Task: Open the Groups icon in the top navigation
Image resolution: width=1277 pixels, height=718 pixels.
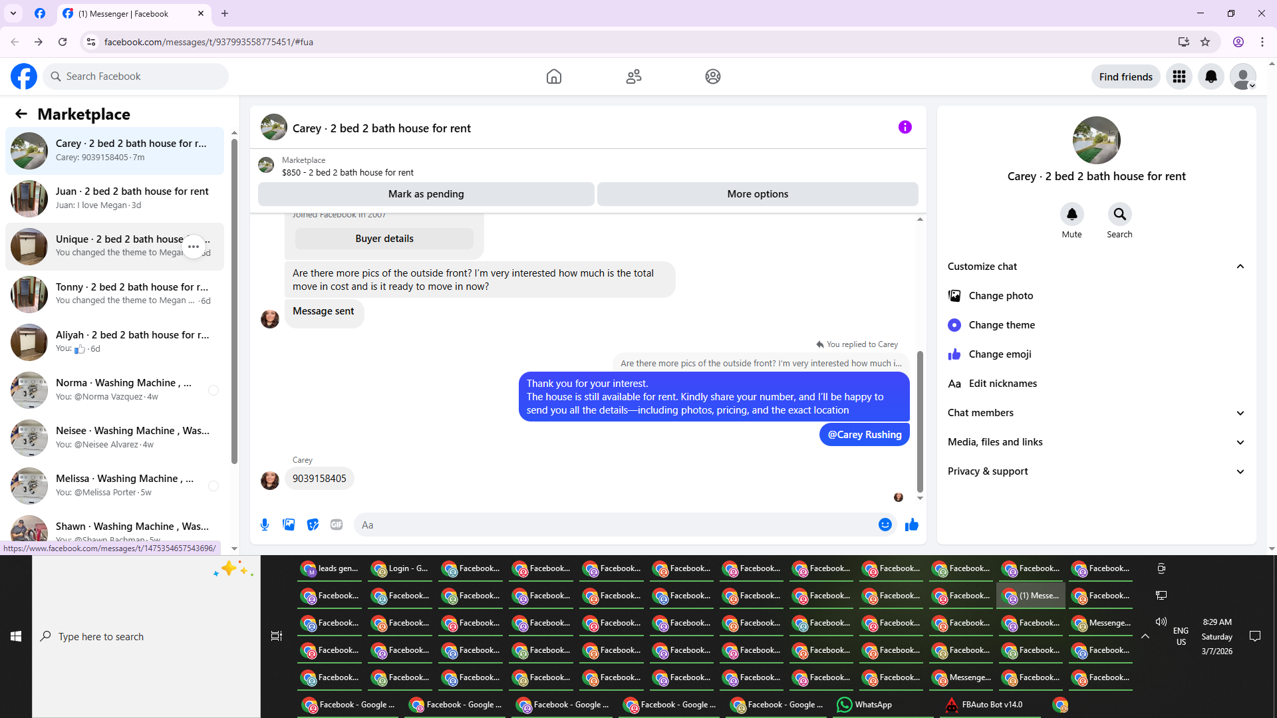Action: (x=713, y=76)
